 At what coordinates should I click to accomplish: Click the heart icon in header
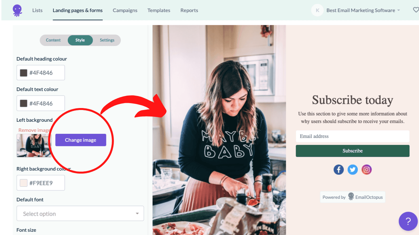pyautogui.click(x=416, y=10)
